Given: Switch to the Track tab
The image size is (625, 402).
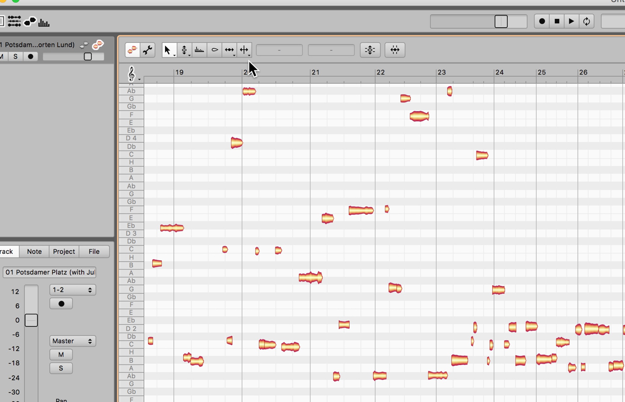Looking at the screenshot, I should (x=8, y=251).
